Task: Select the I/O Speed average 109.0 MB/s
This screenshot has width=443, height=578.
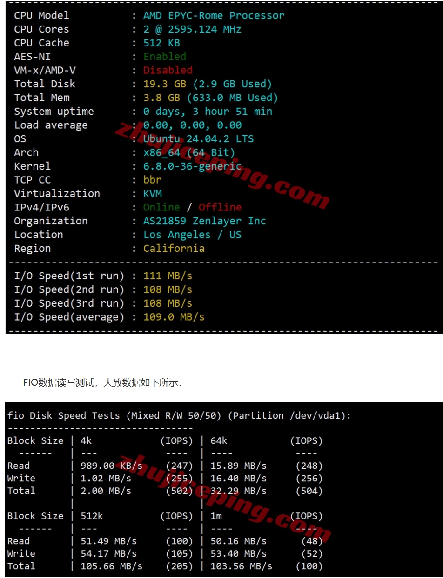Action: click(174, 317)
